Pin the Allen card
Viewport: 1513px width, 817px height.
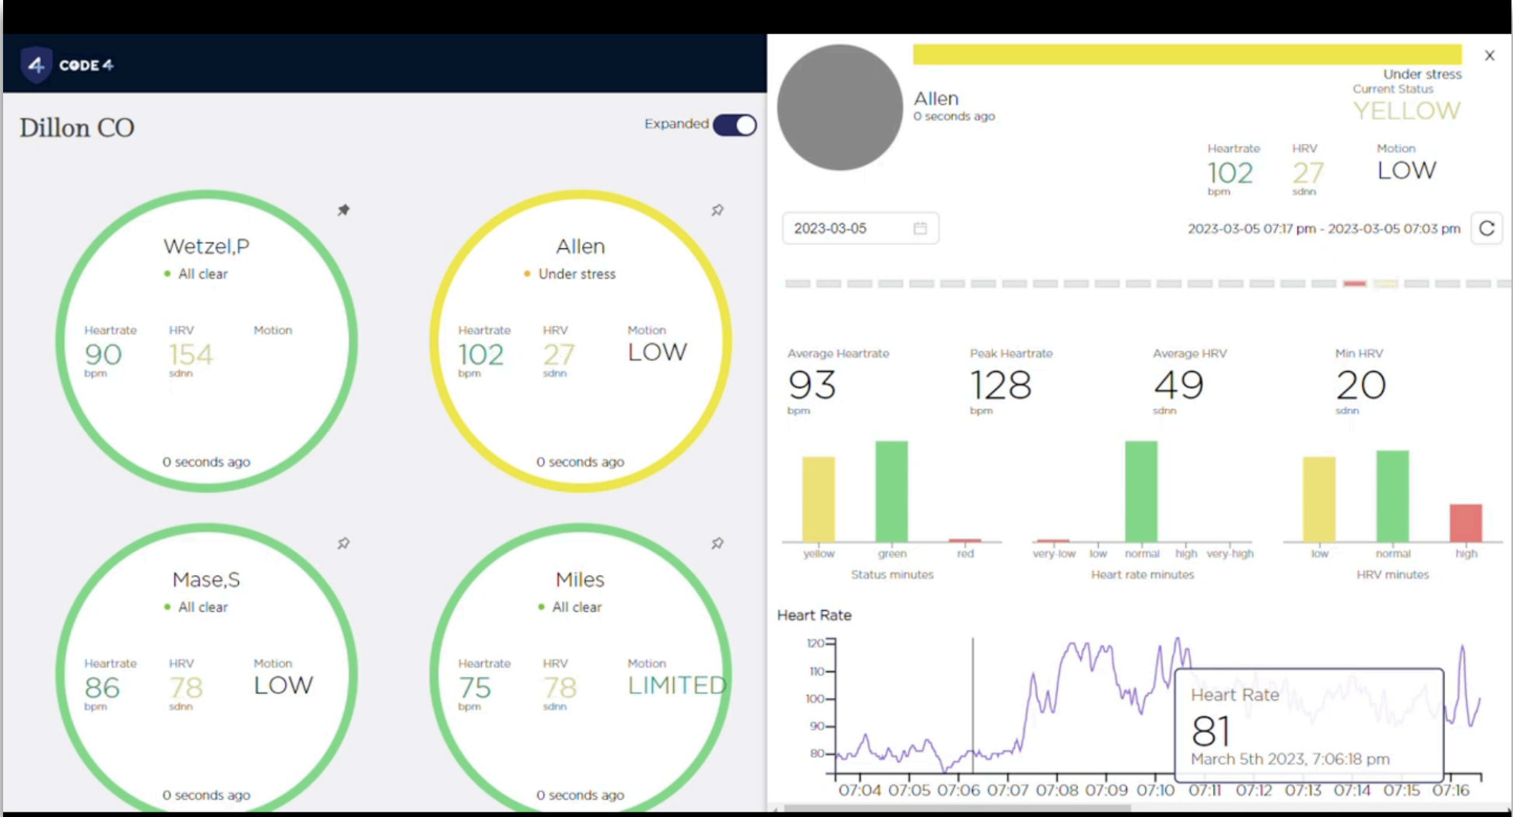(x=718, y=210)
